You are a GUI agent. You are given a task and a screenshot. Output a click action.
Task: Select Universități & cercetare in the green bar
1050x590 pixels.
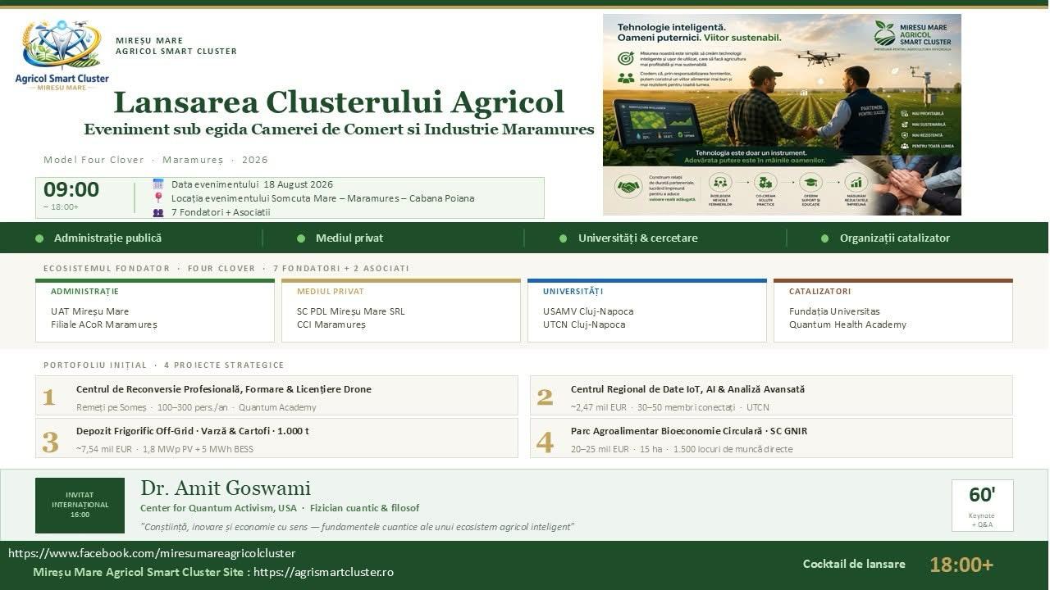[x=638, y=238]
